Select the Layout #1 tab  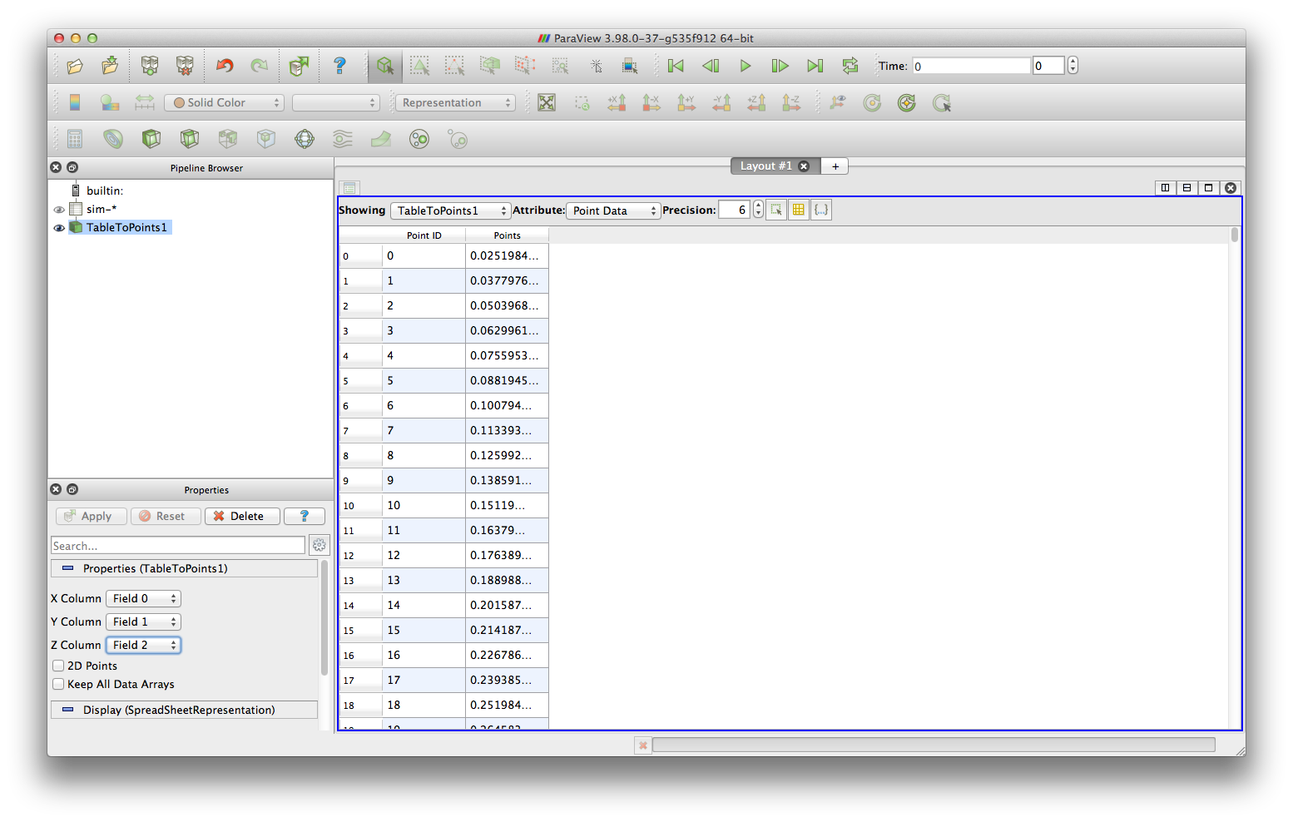(765, 166)
